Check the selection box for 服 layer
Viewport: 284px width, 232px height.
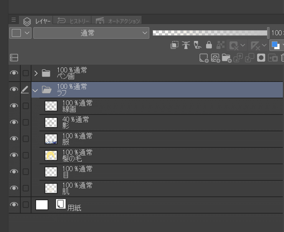(x=26, y=139)
